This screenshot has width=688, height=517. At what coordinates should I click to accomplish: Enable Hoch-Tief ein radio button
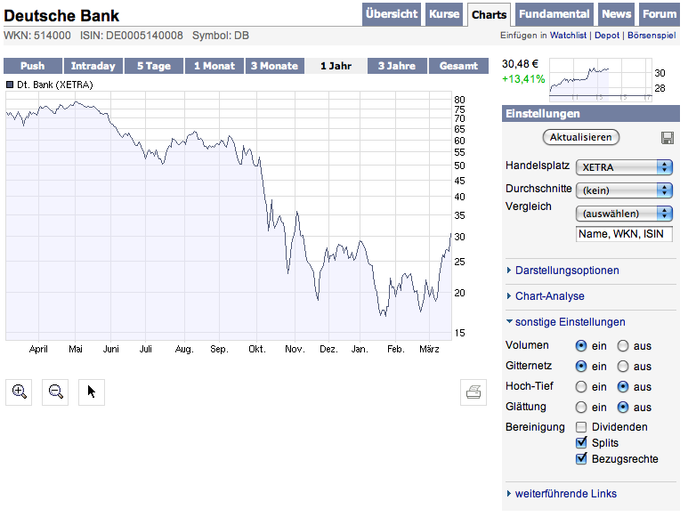coord(581,387)
